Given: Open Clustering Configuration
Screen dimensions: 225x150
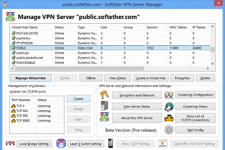Looking at the screenshot, I should tap(195, 95).
